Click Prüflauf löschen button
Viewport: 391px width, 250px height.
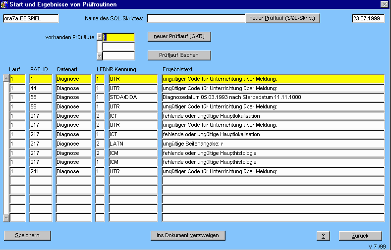coord(179,55)
